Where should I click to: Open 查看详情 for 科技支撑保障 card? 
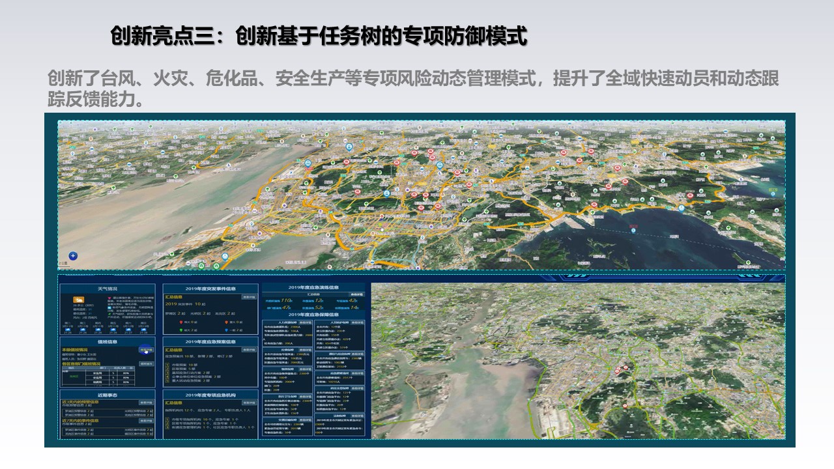pyautogui.click(x=357, y=388)
